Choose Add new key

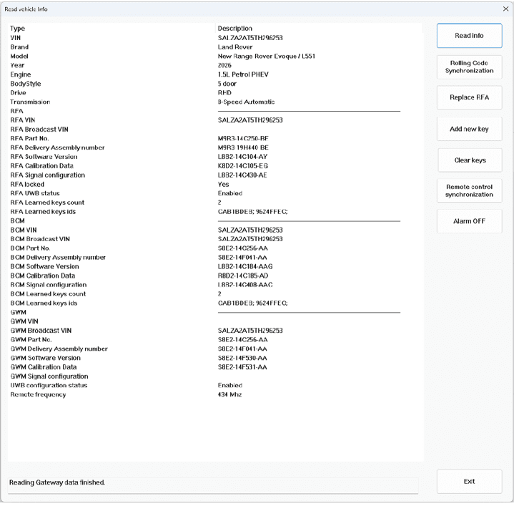click(469, 129)
